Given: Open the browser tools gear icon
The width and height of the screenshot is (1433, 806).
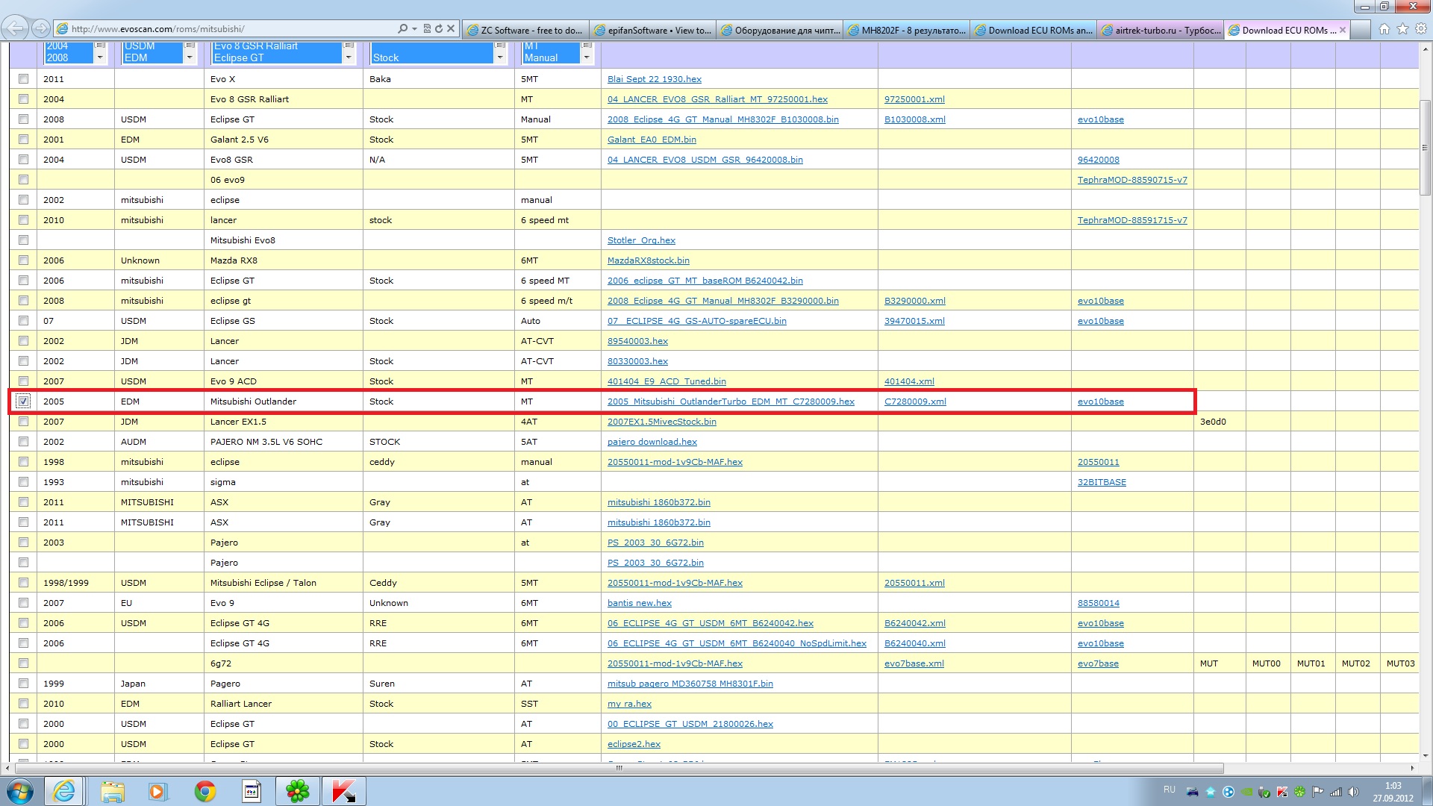Looking at the screenshot, I should (1421, 29).
